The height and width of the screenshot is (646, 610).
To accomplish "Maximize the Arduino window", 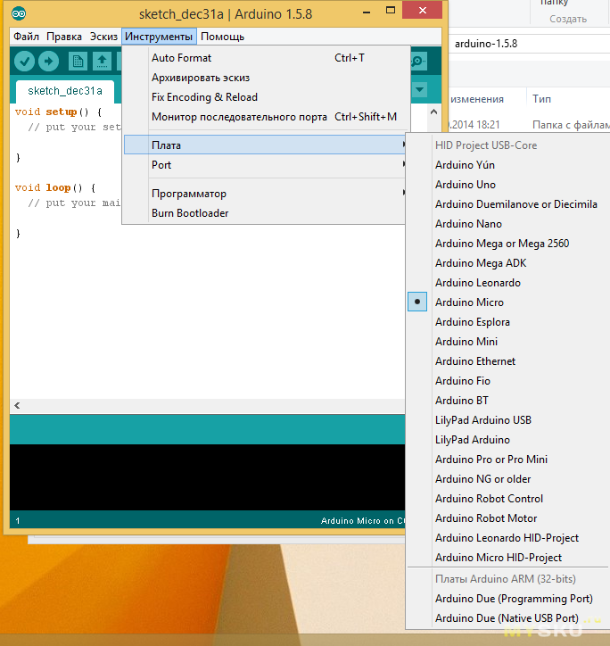I will pos(391,11).
